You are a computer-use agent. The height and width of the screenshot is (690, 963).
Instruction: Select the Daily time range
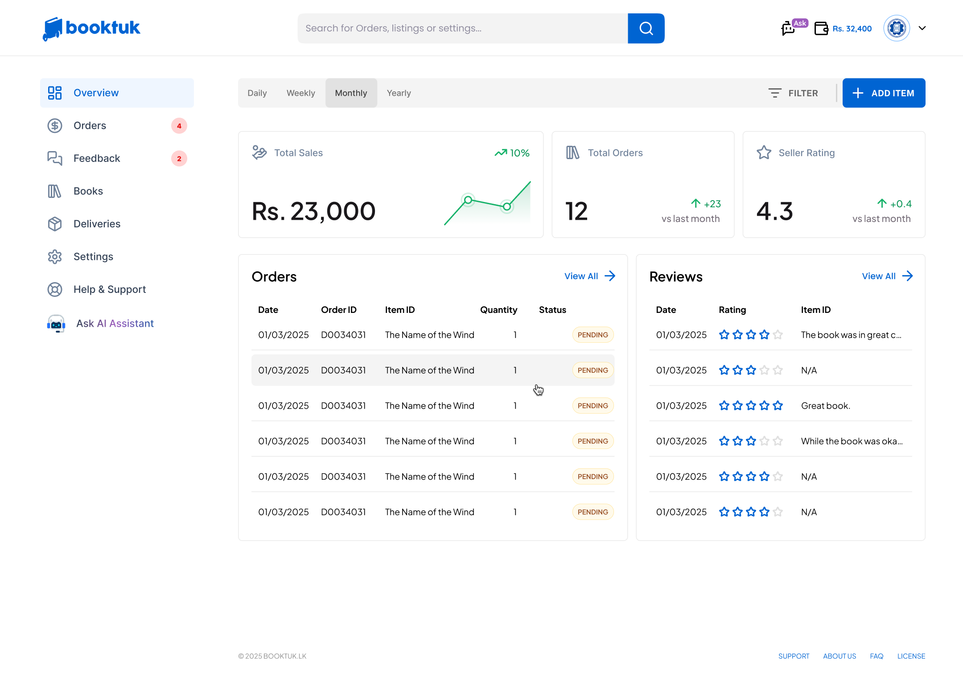pos(257,93)
